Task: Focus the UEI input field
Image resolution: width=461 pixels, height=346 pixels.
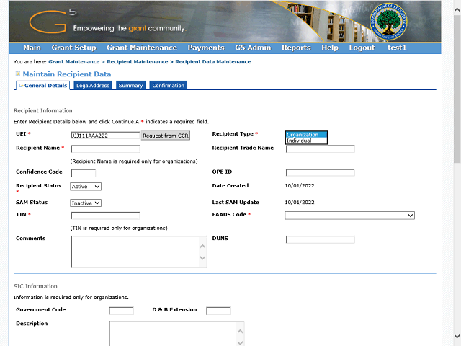Action: 106,136
